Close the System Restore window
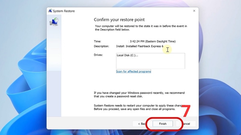The image size is (241, 135). coord(194,11)
